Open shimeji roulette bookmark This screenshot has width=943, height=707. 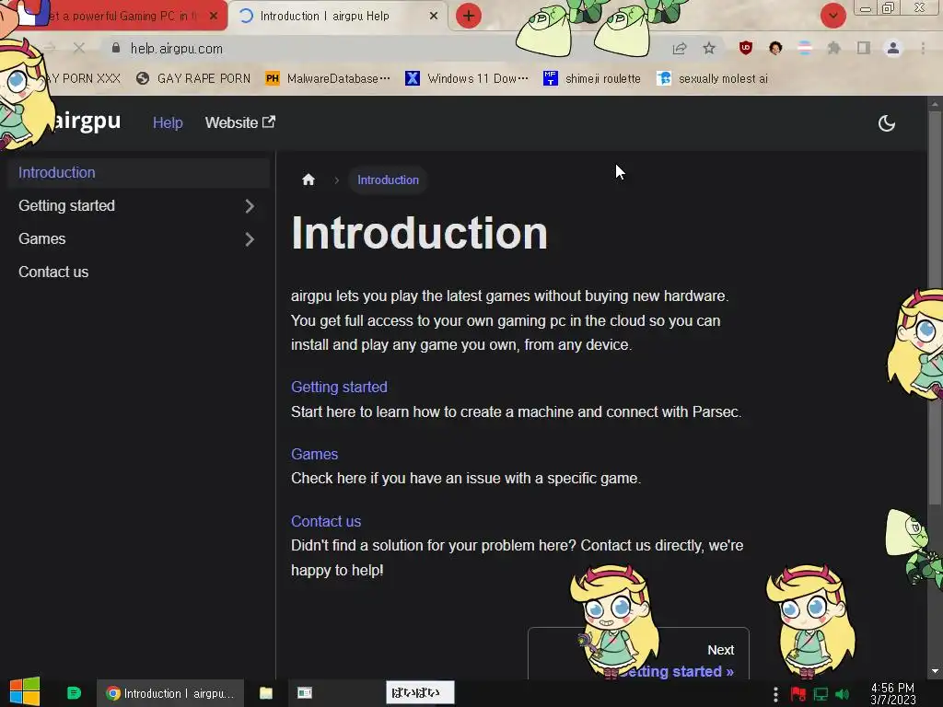tap(592, 79)
